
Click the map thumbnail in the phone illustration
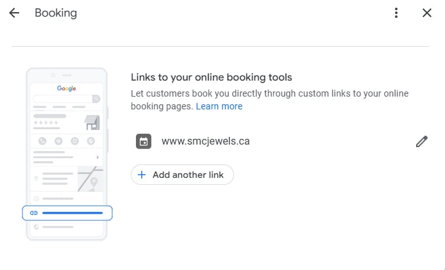(x=90, y=179)
